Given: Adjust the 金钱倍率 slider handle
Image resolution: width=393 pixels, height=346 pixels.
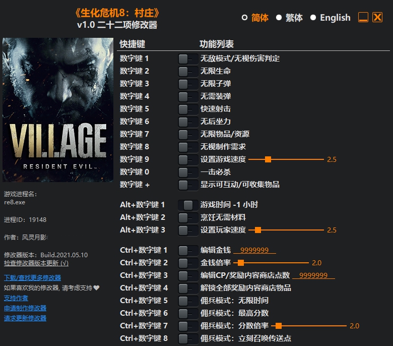Looking at the screenshot, I should tap(241, 263).
